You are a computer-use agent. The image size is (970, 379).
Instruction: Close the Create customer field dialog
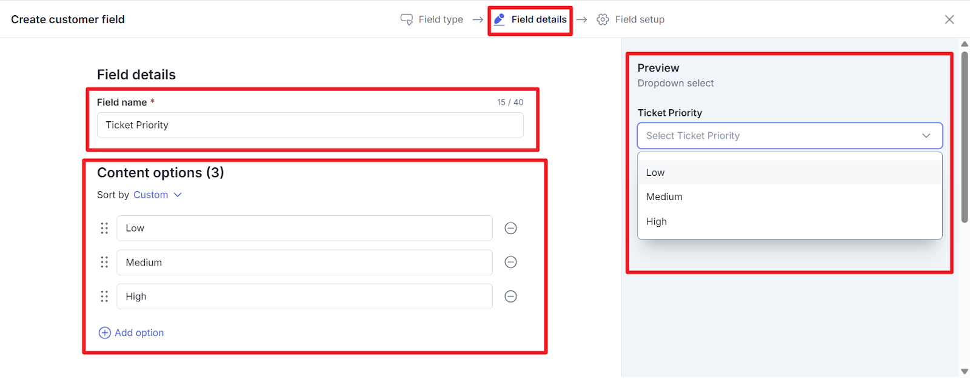click(949, 19)
